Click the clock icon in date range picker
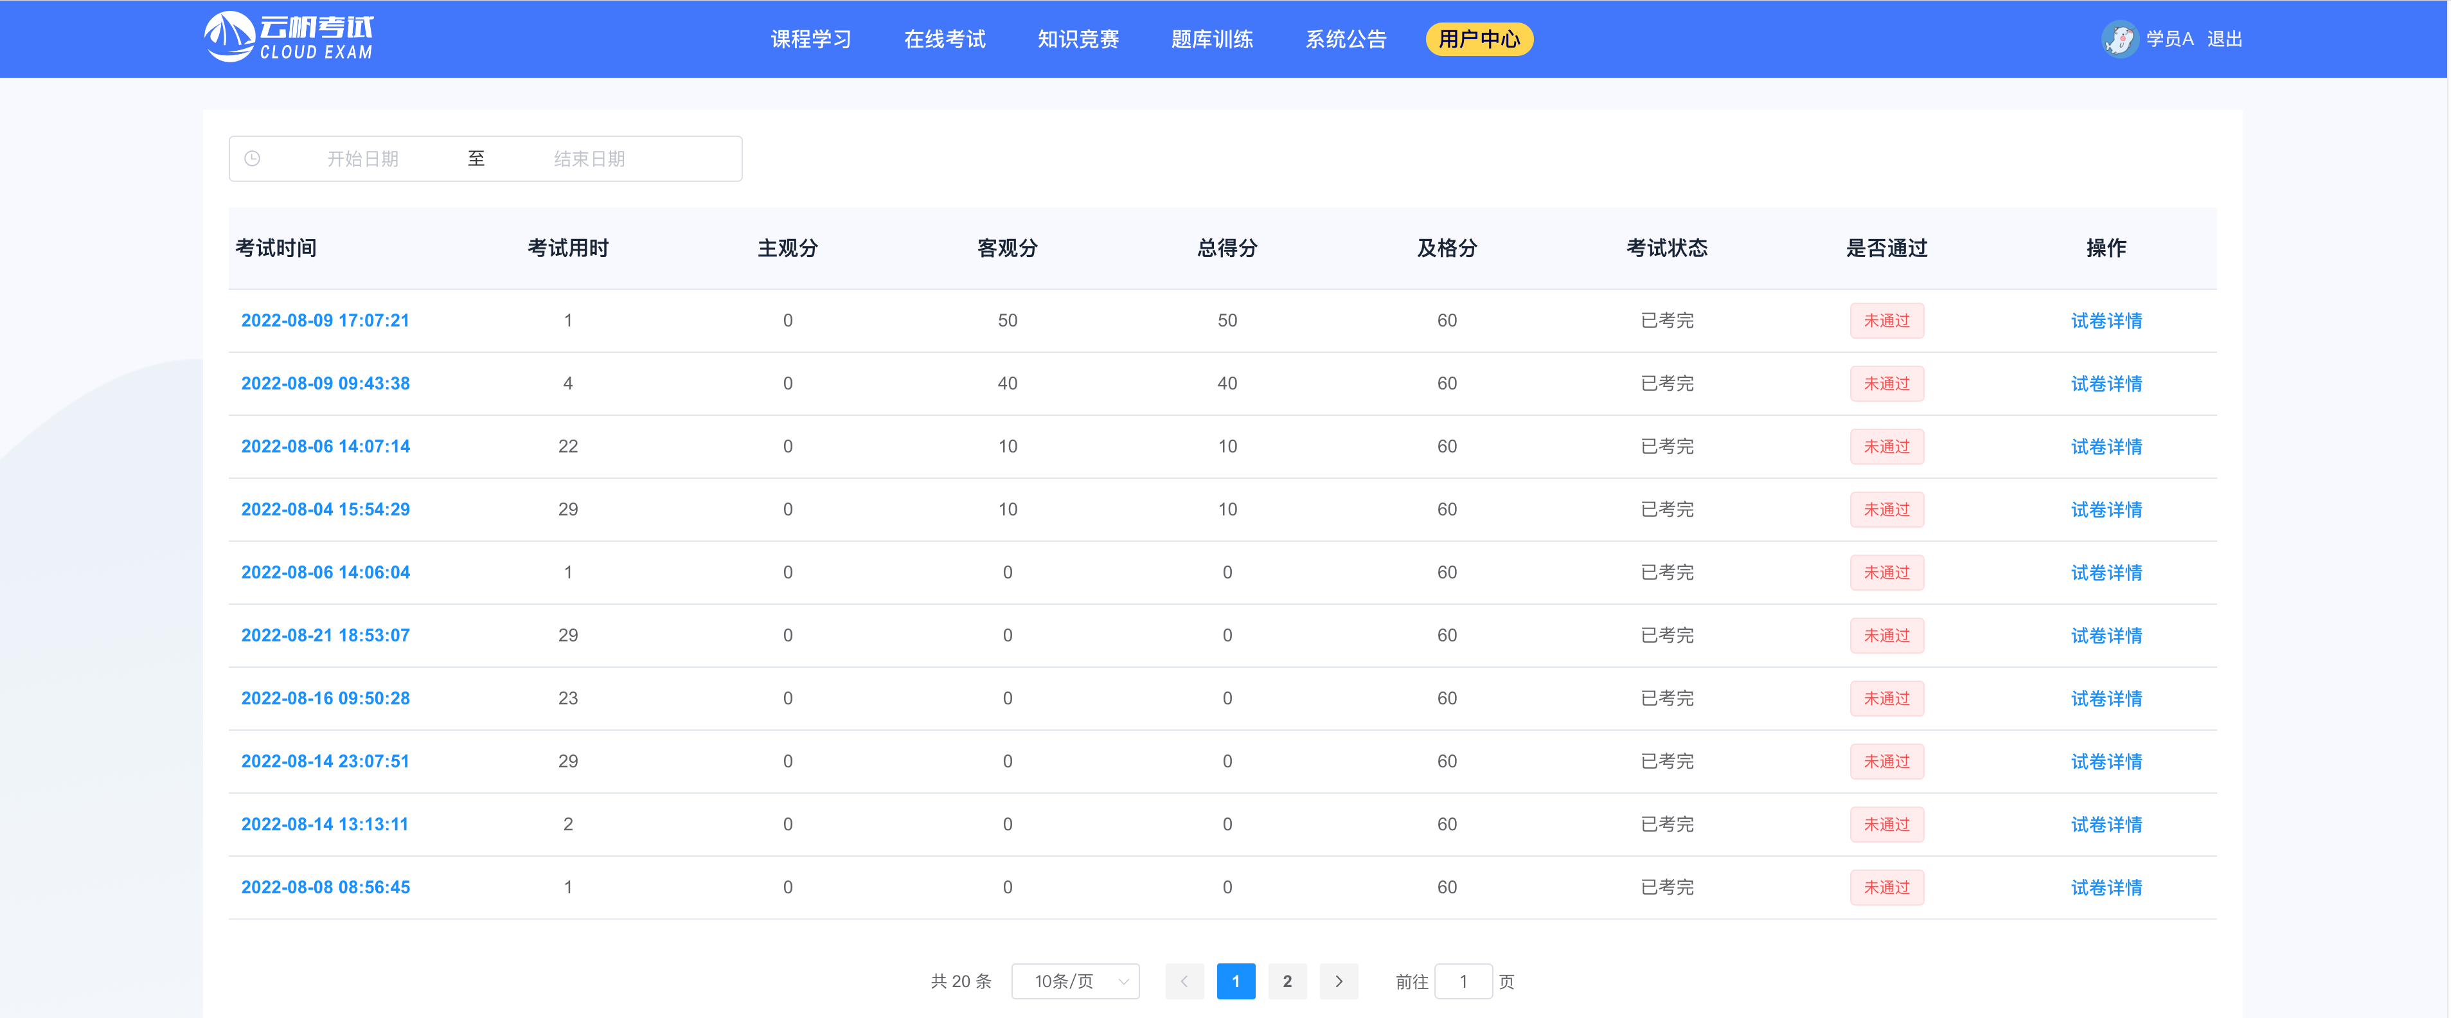 (252, 159)
